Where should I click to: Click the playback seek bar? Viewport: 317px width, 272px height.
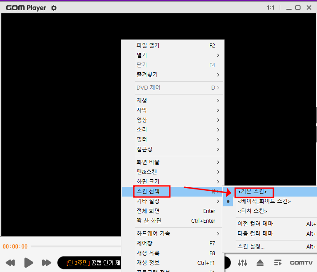coord(76,246)
